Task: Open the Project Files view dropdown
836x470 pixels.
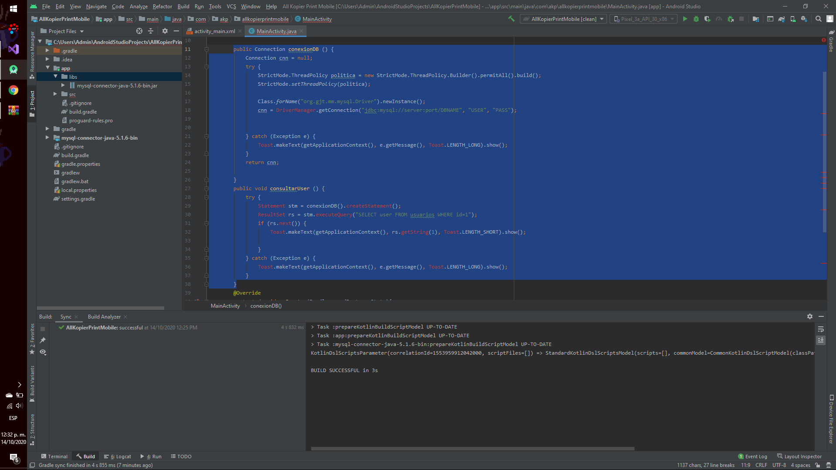Action: coord(62,31)
